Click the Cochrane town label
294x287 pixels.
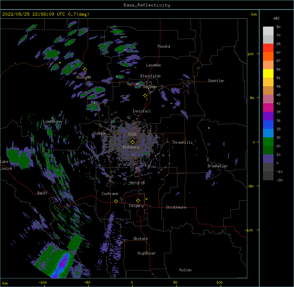pyautogui.click(x=110, y=194)
